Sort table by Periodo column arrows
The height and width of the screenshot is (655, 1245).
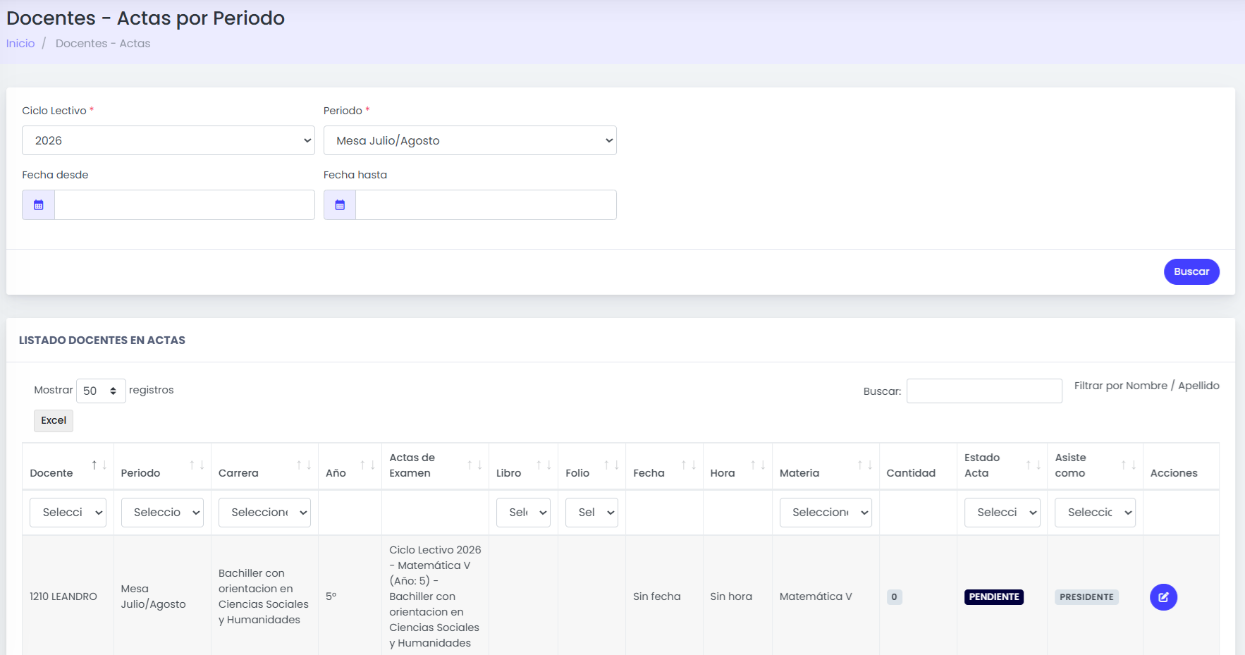click(x=197, y=465)
